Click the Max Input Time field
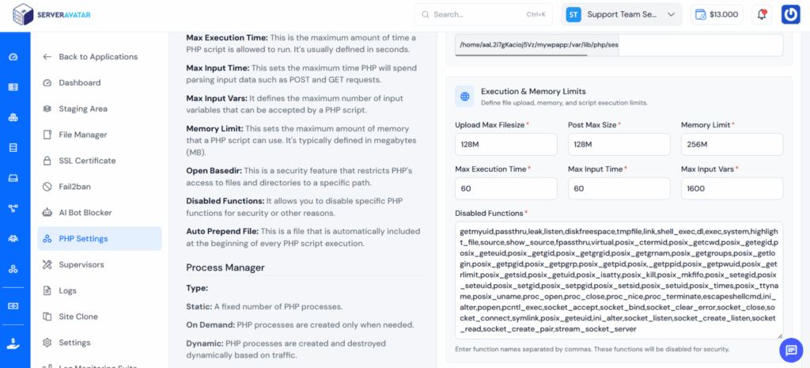 (x=619, y=188)
